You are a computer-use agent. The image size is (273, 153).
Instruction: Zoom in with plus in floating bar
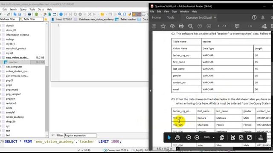(x=197, y=137)
